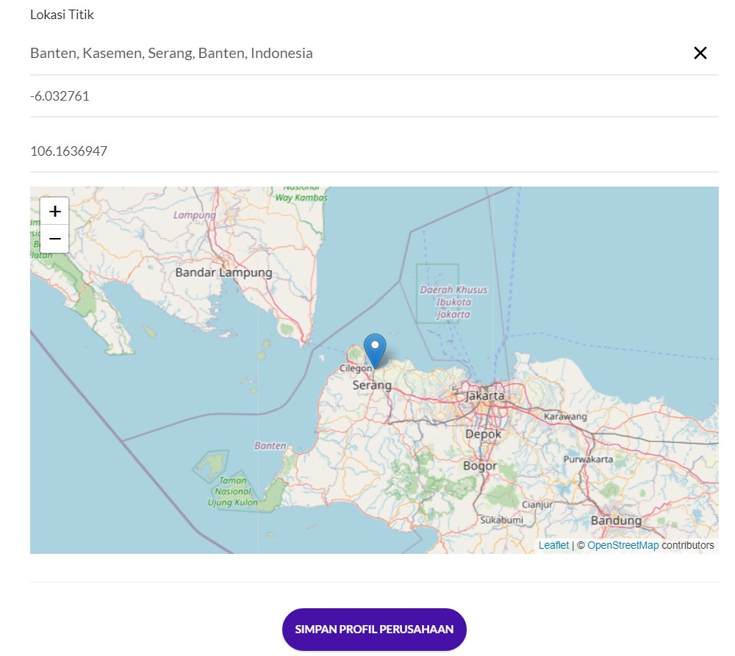
Task: Click Bandung city label on map
Action: click(616, 521)
